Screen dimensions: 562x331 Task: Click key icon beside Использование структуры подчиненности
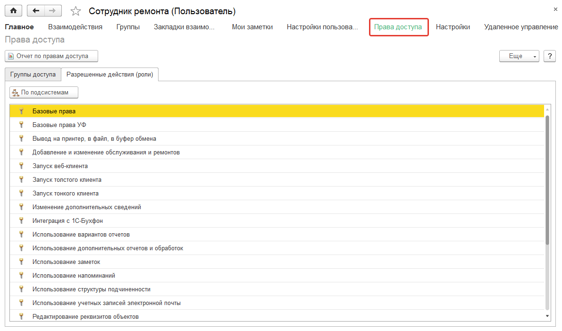click(x=22, y=289)
